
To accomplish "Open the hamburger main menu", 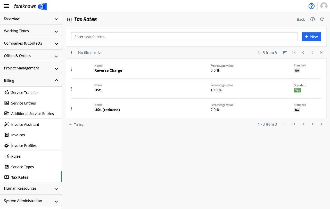I will click(6, 6).
